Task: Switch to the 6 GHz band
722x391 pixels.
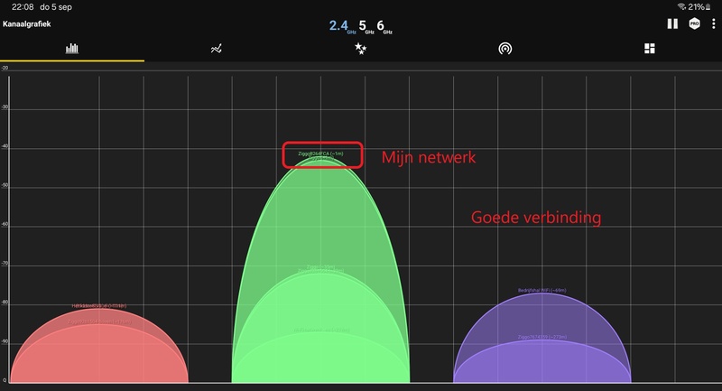Action: [x=384, y=26]
